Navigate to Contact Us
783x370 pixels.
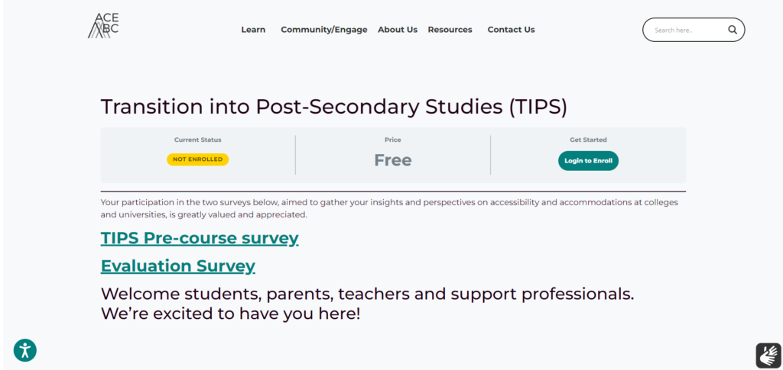(511, 30)
